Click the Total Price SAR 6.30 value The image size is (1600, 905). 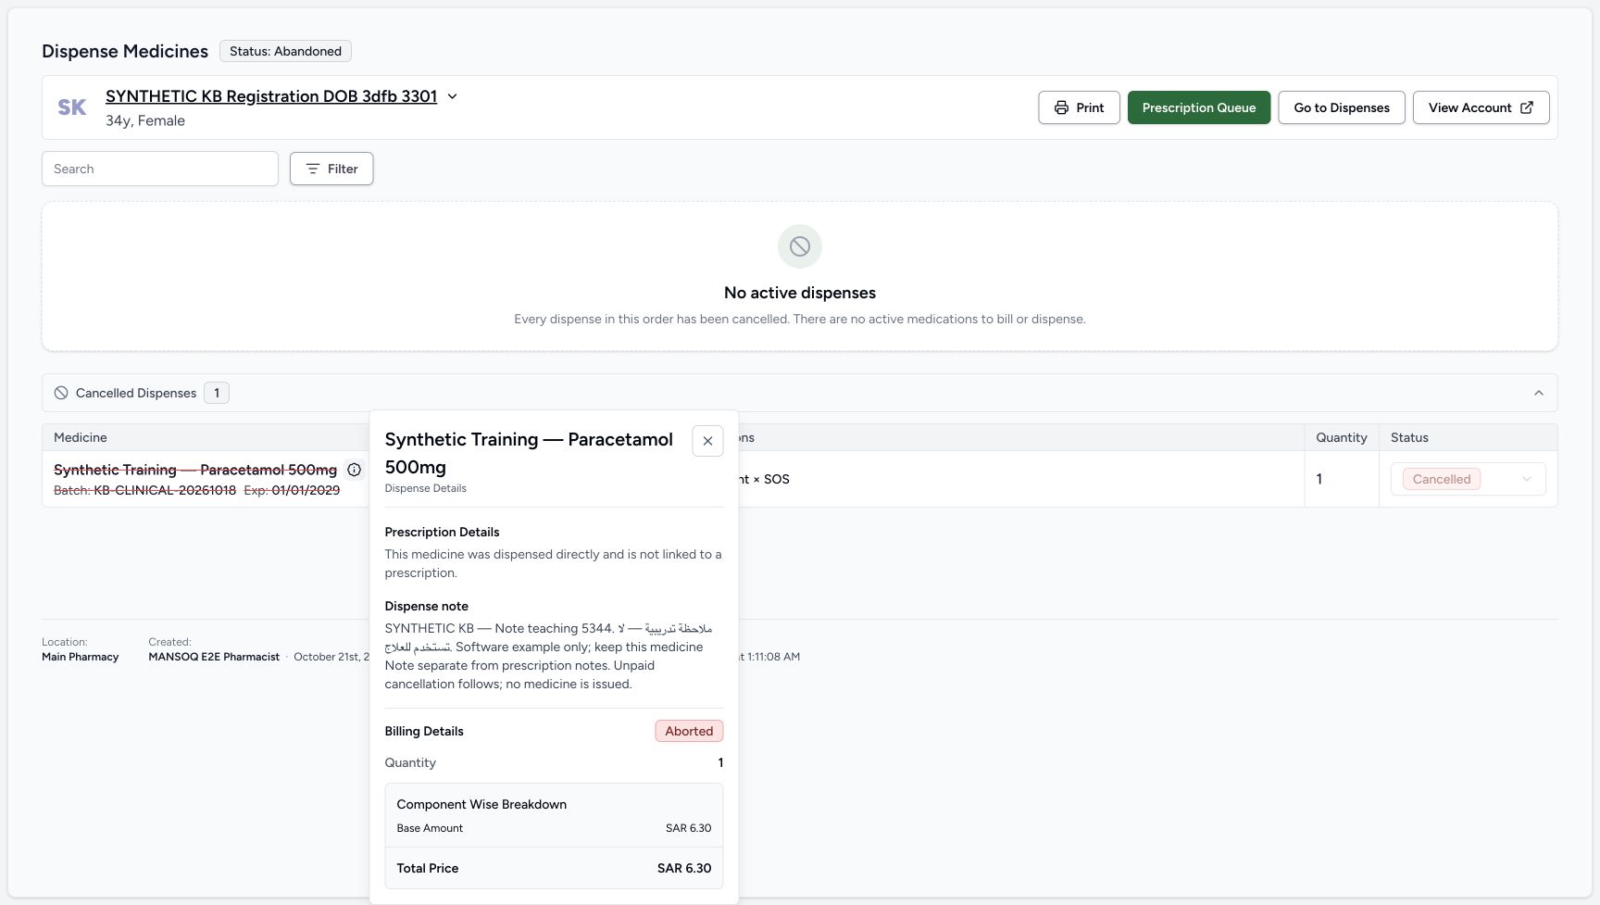pyautogui.click(x=684, y=868)
